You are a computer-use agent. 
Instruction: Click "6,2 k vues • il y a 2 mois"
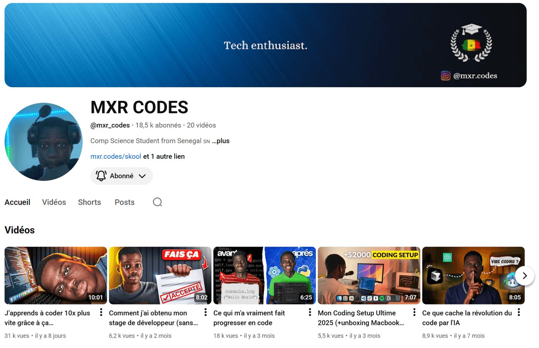pyautogui.click(x=140, y=336)
